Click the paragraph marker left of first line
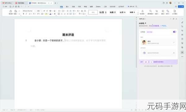Screen dimensions: 186x112 tap(26, 41)
